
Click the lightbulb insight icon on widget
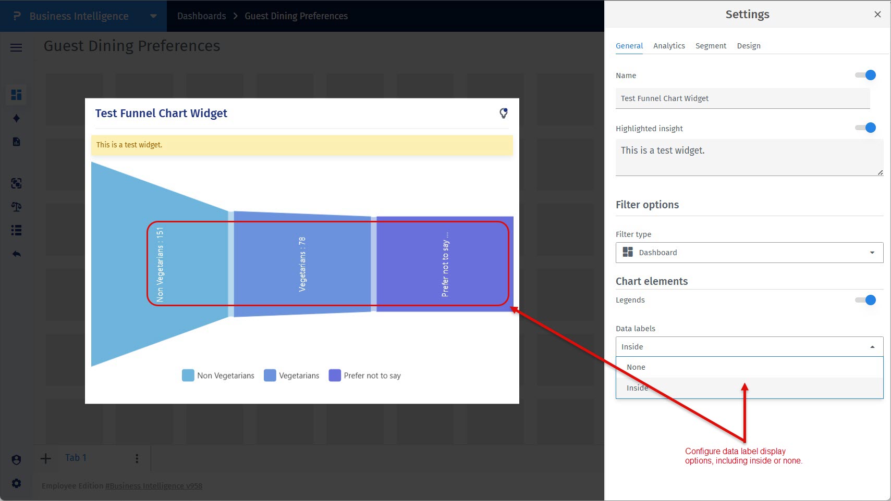point(503,114)
